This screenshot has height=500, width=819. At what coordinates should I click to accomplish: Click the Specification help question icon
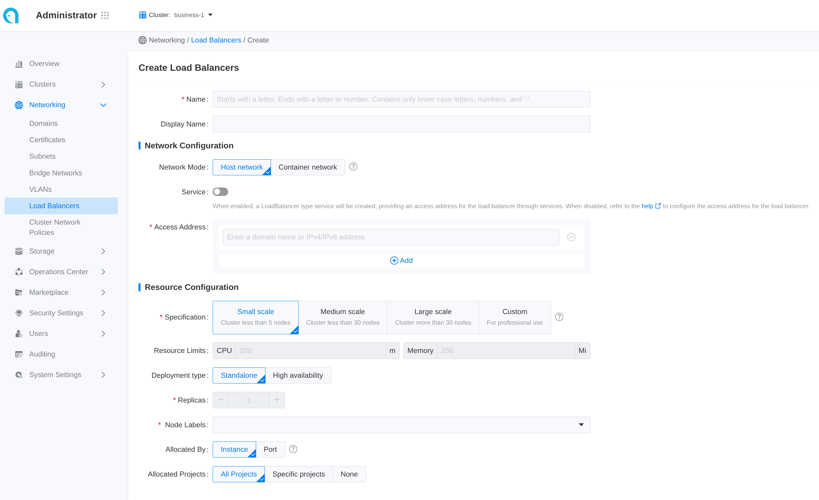(559, 317)
